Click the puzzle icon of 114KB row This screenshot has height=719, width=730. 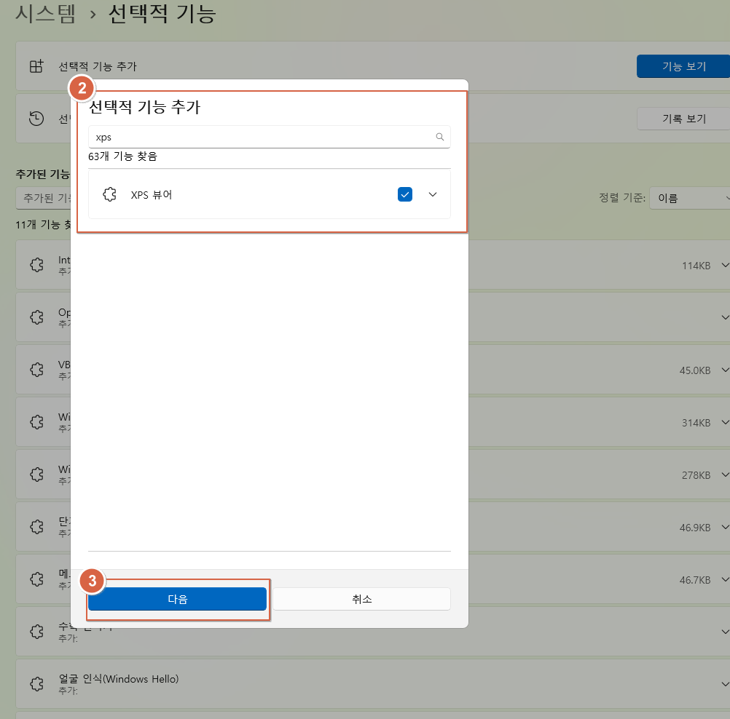[x=36, y=265]
